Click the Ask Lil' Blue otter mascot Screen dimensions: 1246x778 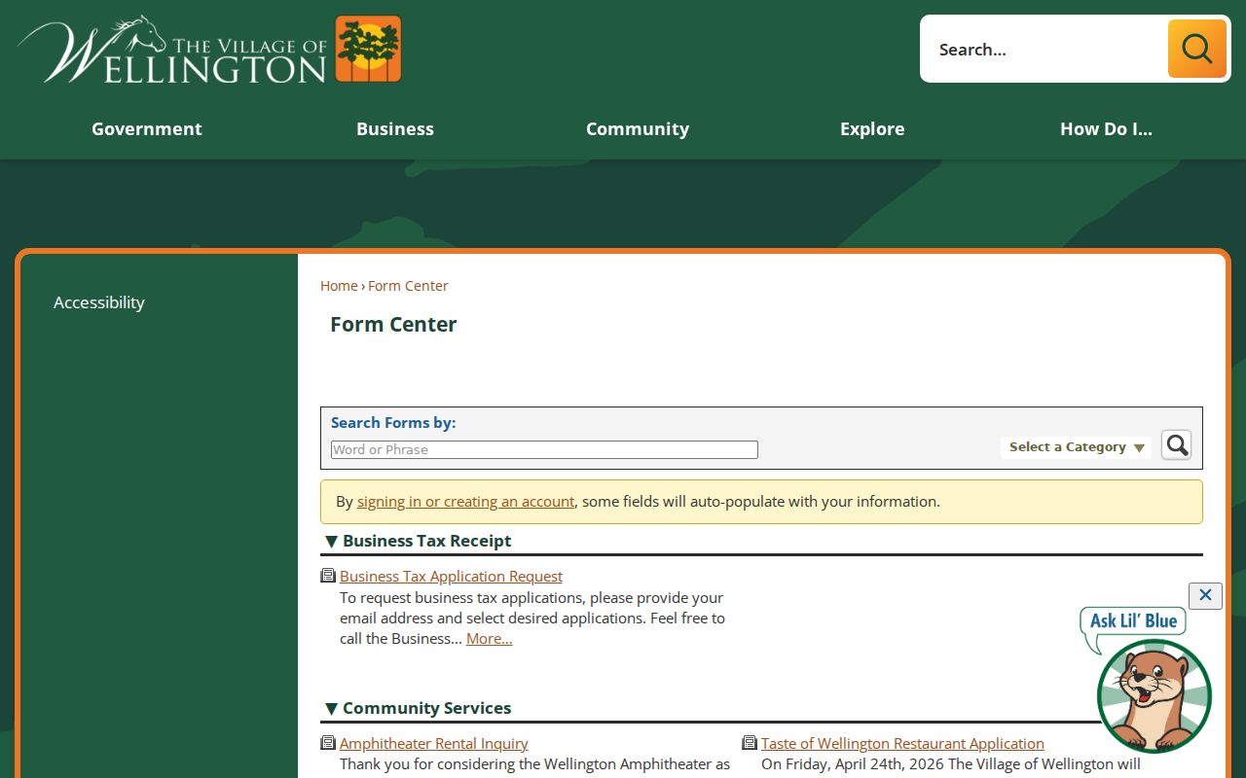[x=1154, y=695]
